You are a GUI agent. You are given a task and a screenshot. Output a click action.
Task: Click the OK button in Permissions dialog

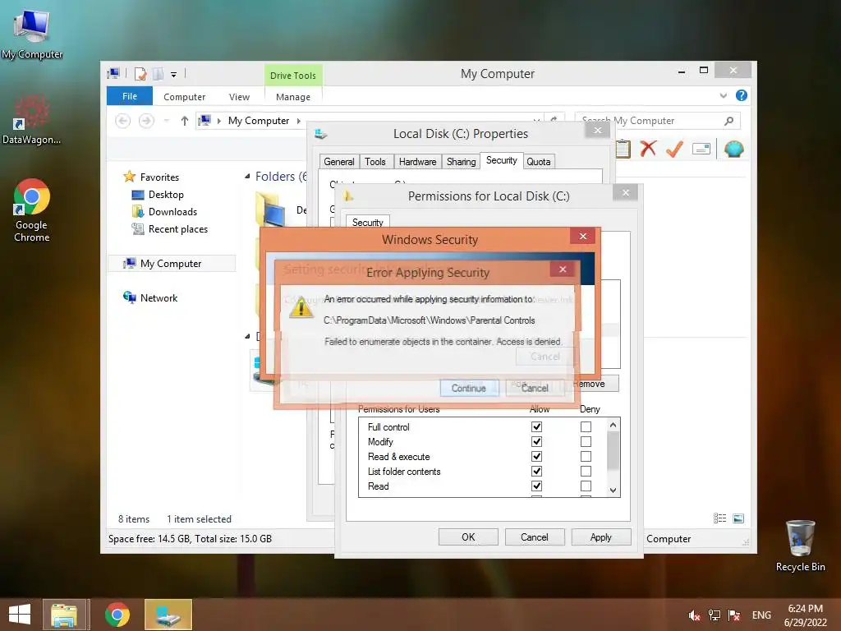pyautogui.click(x=468, y=537)
